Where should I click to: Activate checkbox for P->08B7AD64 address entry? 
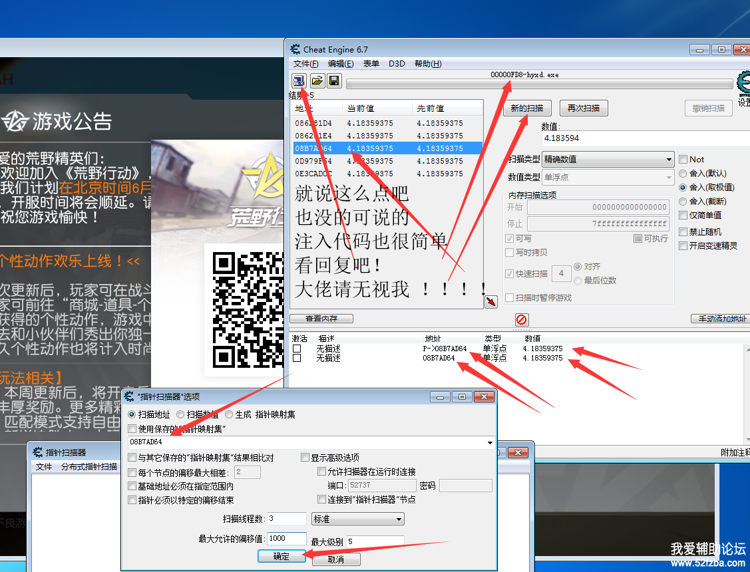coord(297,349)
